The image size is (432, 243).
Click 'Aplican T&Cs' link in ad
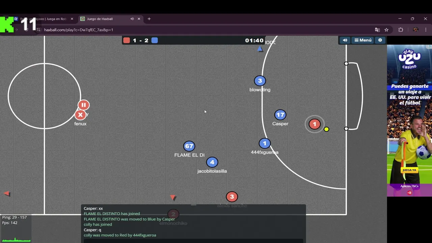click(409, 186)
